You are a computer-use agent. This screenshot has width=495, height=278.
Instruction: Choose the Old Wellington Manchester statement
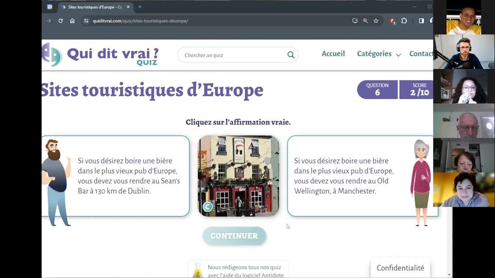click(363, 176)
